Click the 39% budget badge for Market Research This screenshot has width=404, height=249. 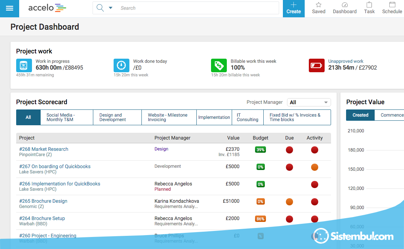[260, 150]
